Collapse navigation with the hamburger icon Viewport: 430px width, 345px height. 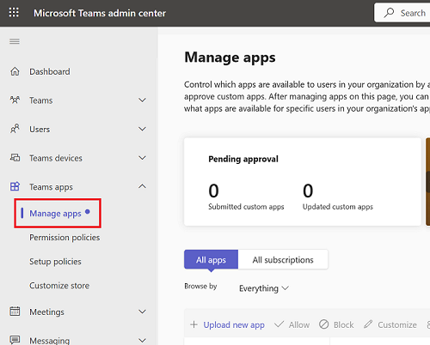coord(15,41)
